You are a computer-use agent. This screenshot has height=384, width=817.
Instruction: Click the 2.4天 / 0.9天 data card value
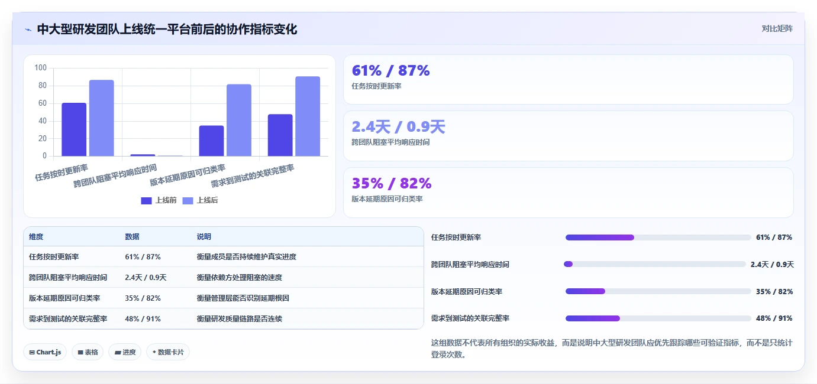[398, 127]
